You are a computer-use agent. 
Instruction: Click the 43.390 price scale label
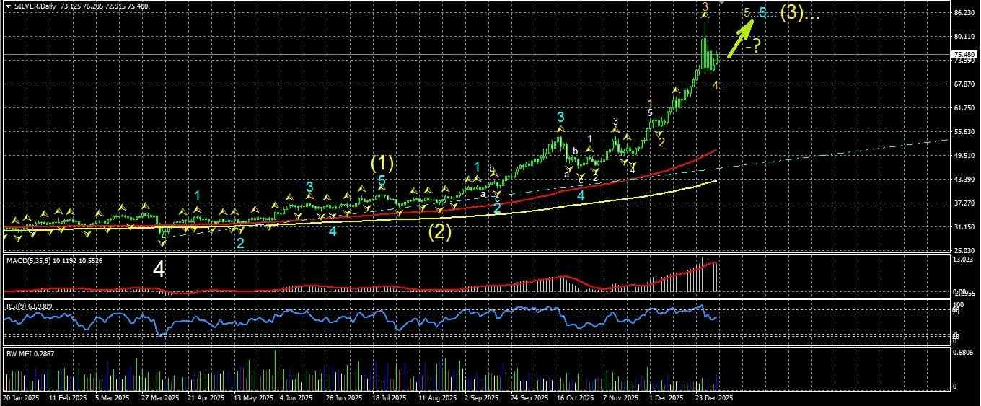click(x=964, y=179)
